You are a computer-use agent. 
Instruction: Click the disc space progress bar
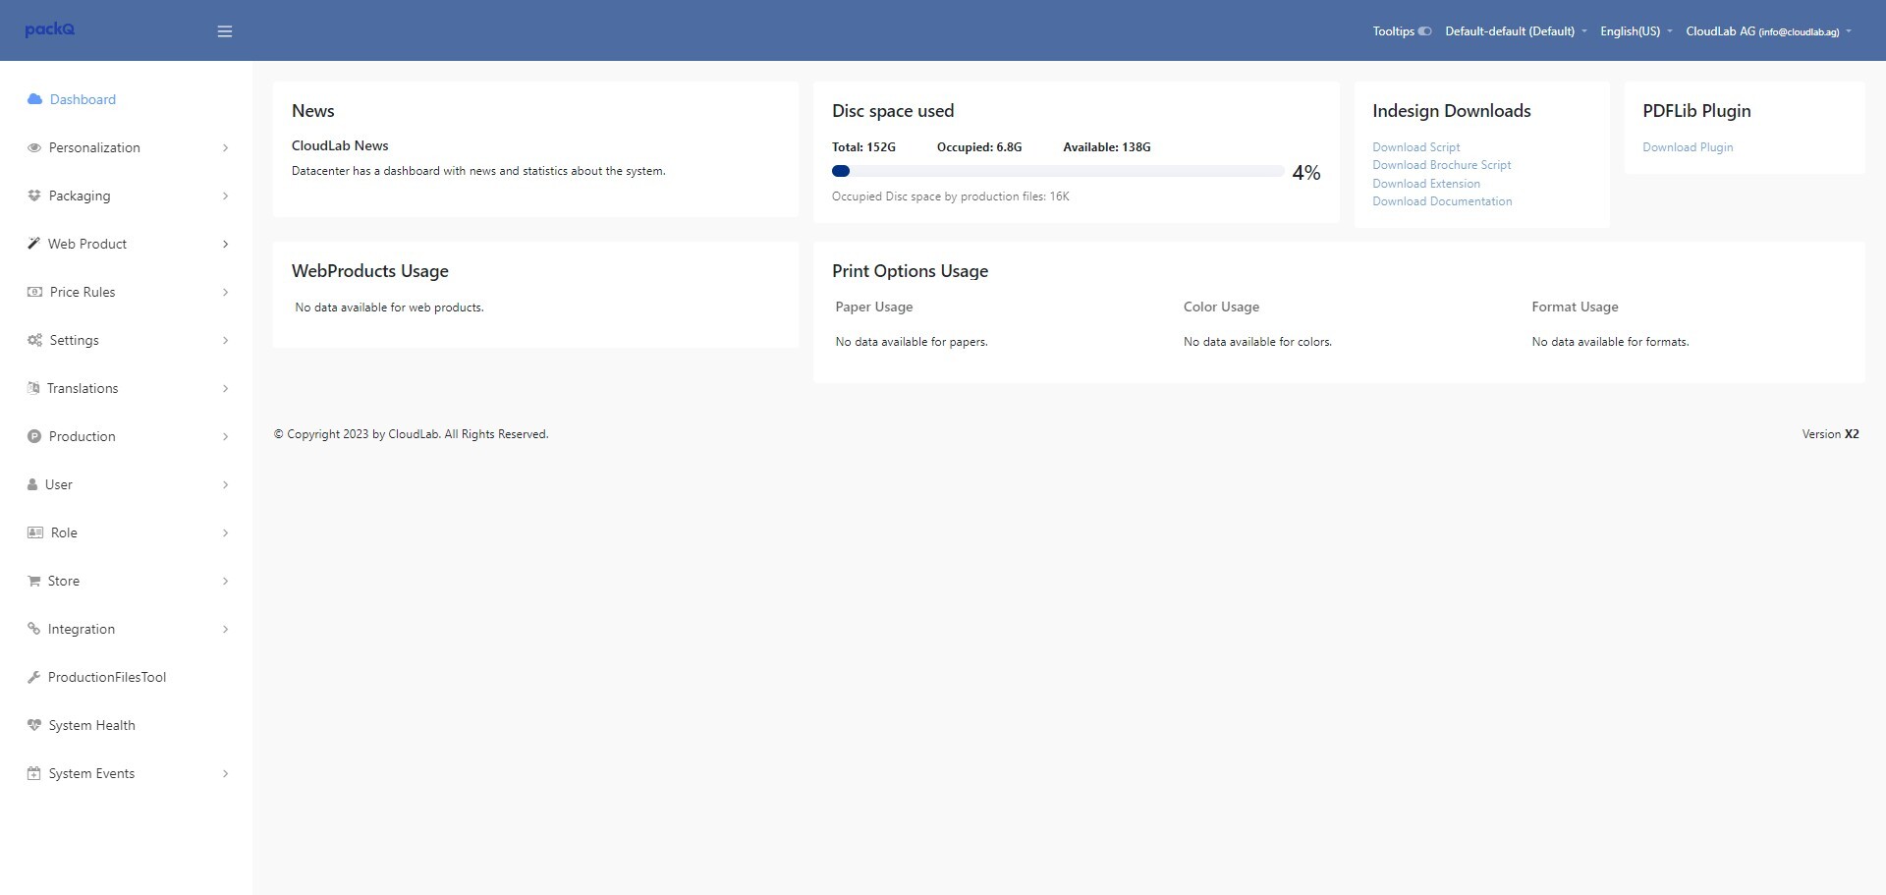(1057, 171)
